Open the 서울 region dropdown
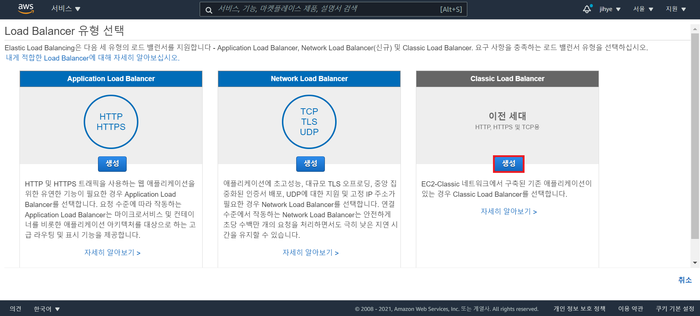Screen dimensions: 700x316 coord(643,9)
